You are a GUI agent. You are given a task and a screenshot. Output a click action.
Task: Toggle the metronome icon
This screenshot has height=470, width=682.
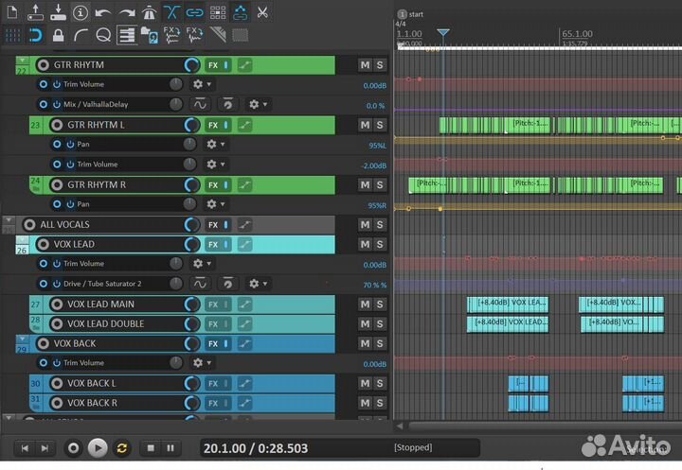coord(149,12)
